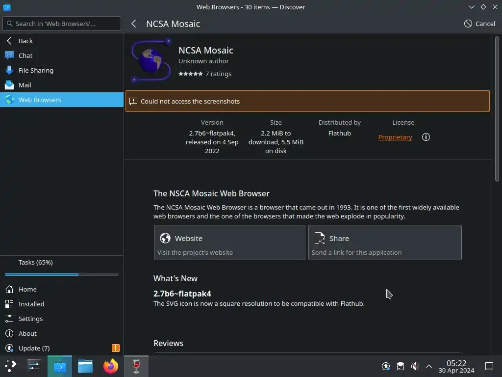Click the Mail envelope icon

click(x=9, y=85)
